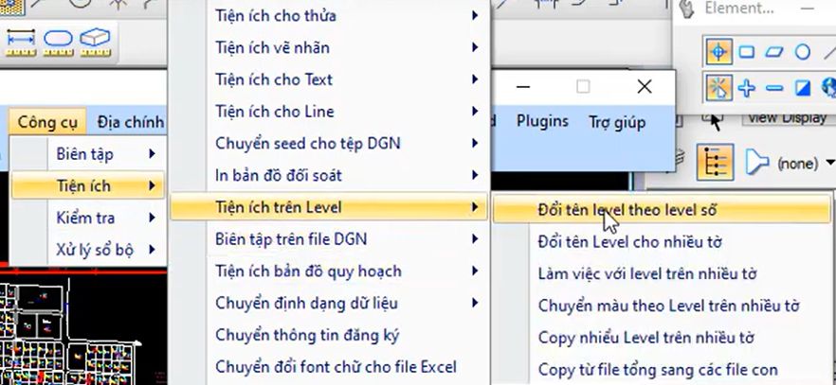Activate New selection mode icon

click(718, 88)
